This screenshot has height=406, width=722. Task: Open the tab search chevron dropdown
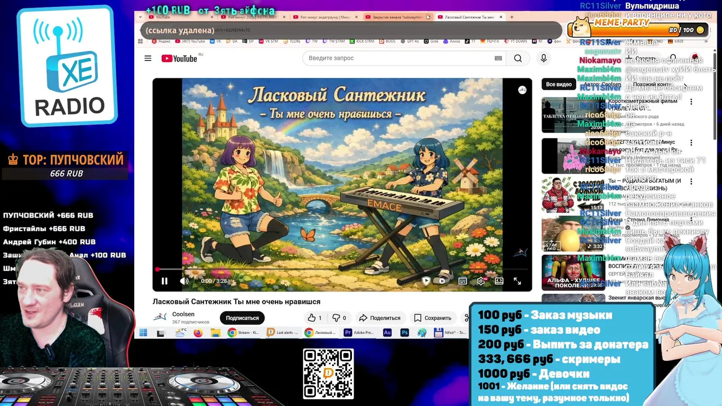141,17
